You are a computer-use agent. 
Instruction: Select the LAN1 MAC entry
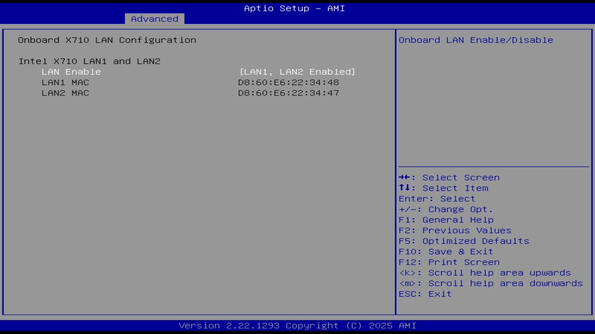coord(66,82)
